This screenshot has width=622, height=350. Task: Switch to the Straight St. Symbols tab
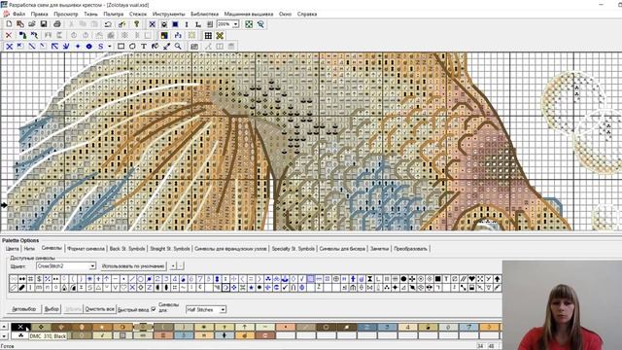[x=170, y=249]
